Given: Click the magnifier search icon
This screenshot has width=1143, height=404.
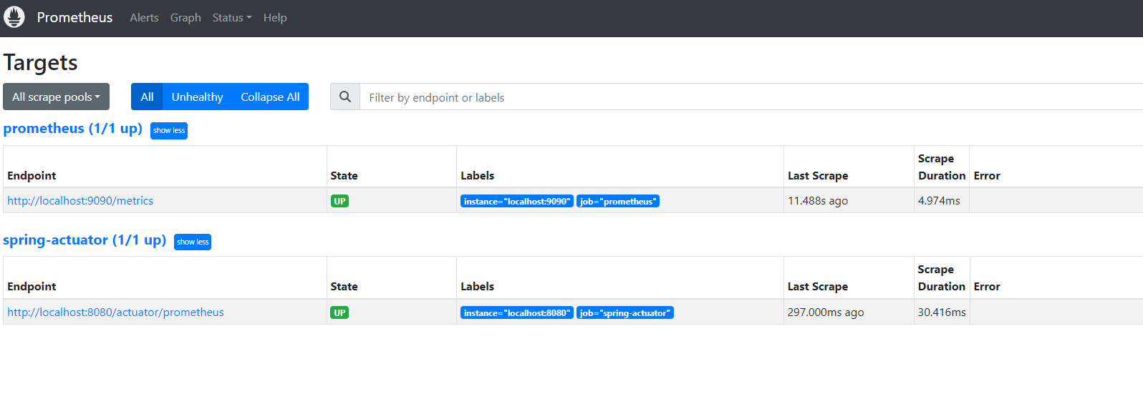Looking at the screenshot, I should 345,97.
